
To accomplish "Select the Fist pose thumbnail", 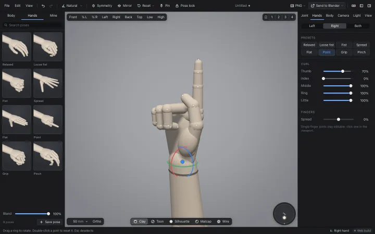I will (x=17, y=83).
